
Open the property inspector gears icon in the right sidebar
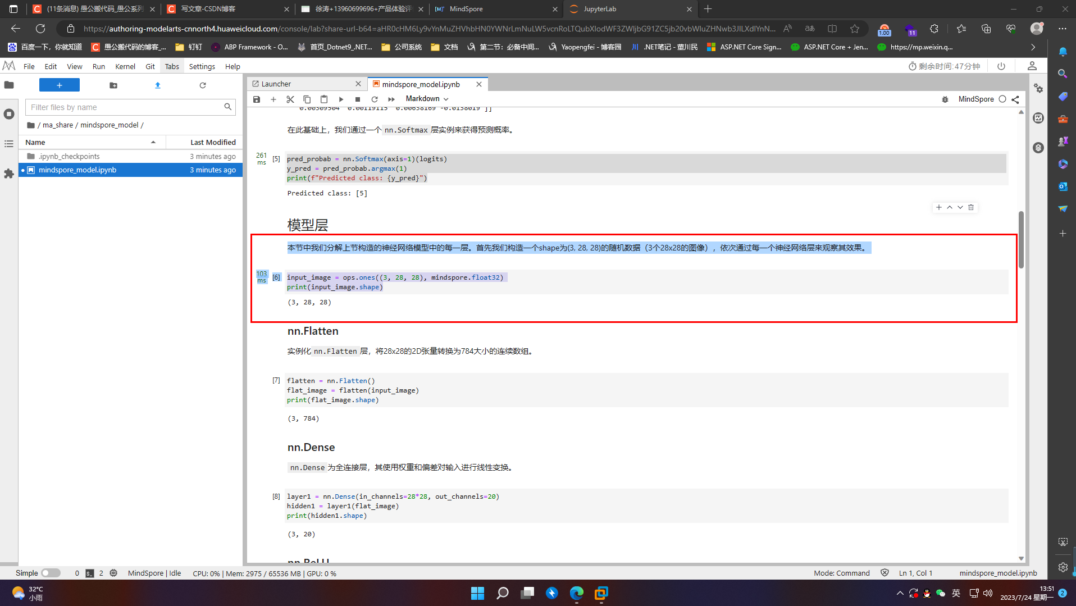tap(1038, 89)
